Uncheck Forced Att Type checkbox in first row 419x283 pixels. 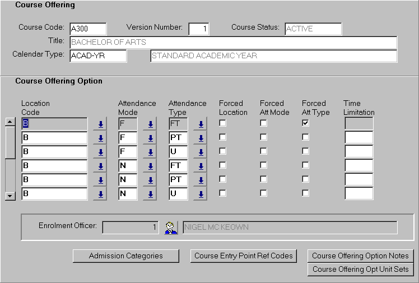[x=305, y=123]
